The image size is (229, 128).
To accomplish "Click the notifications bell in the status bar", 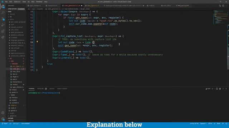I will [x=226, y=123].
